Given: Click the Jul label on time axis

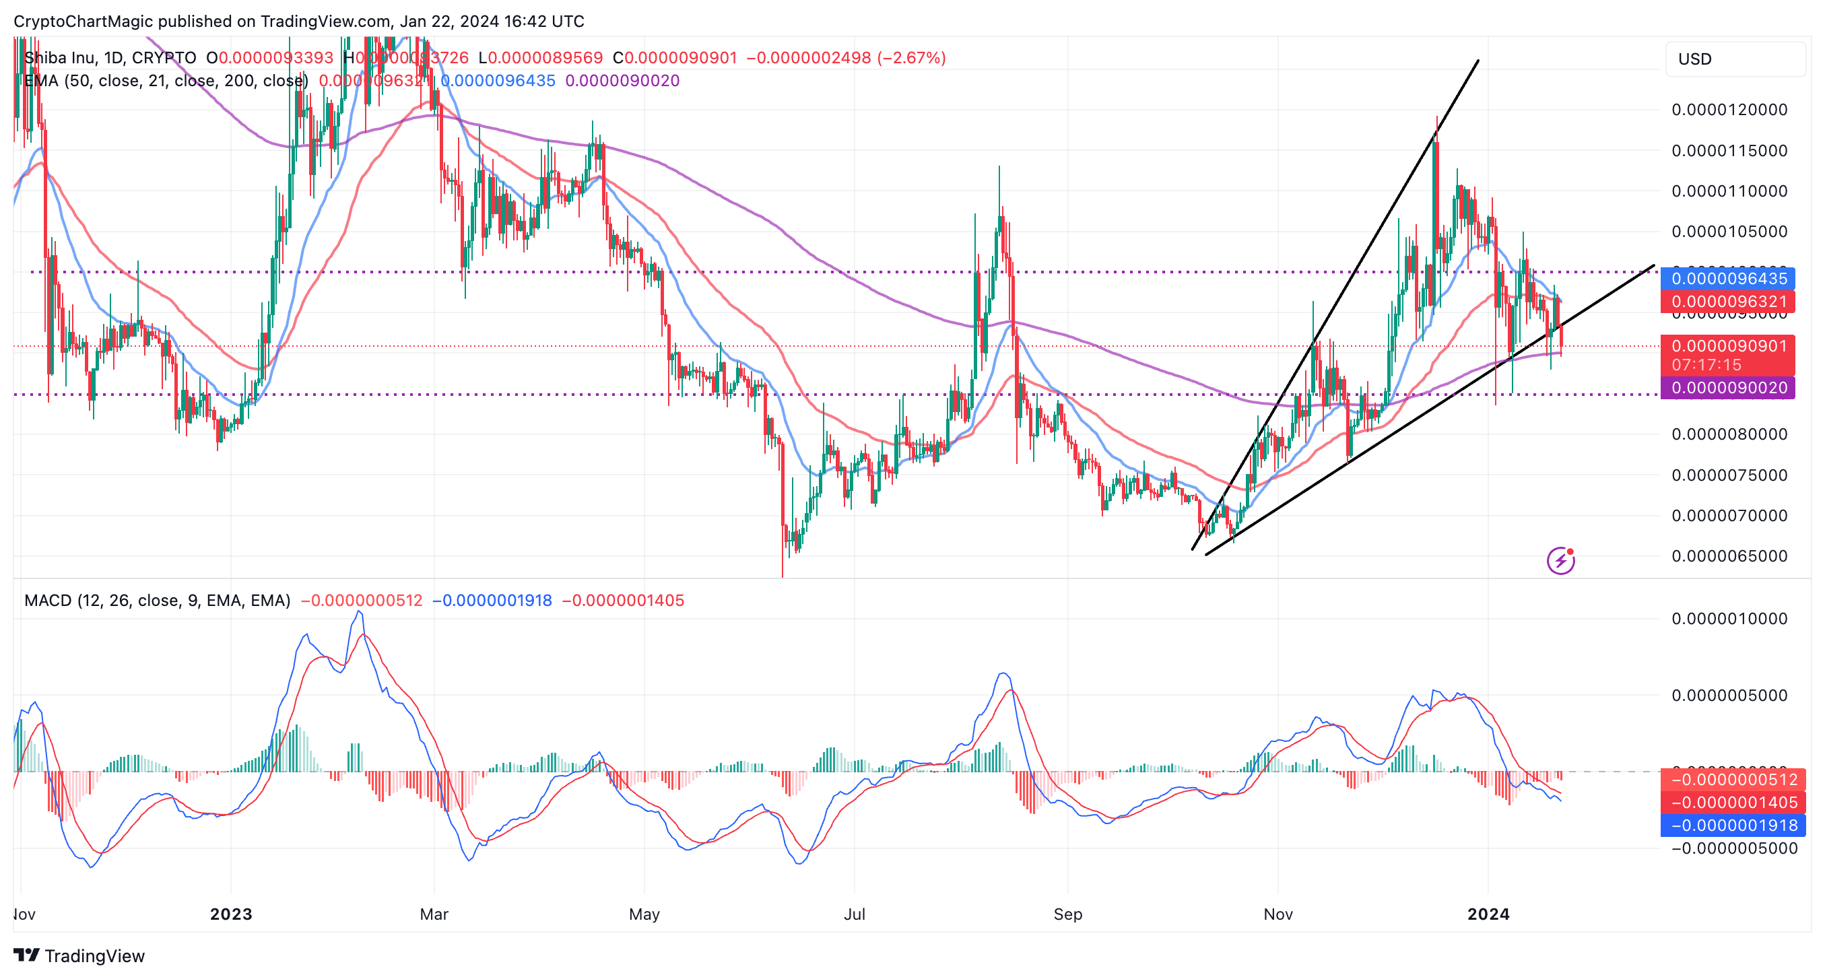Looking at the screenshot, I should 855,914.
